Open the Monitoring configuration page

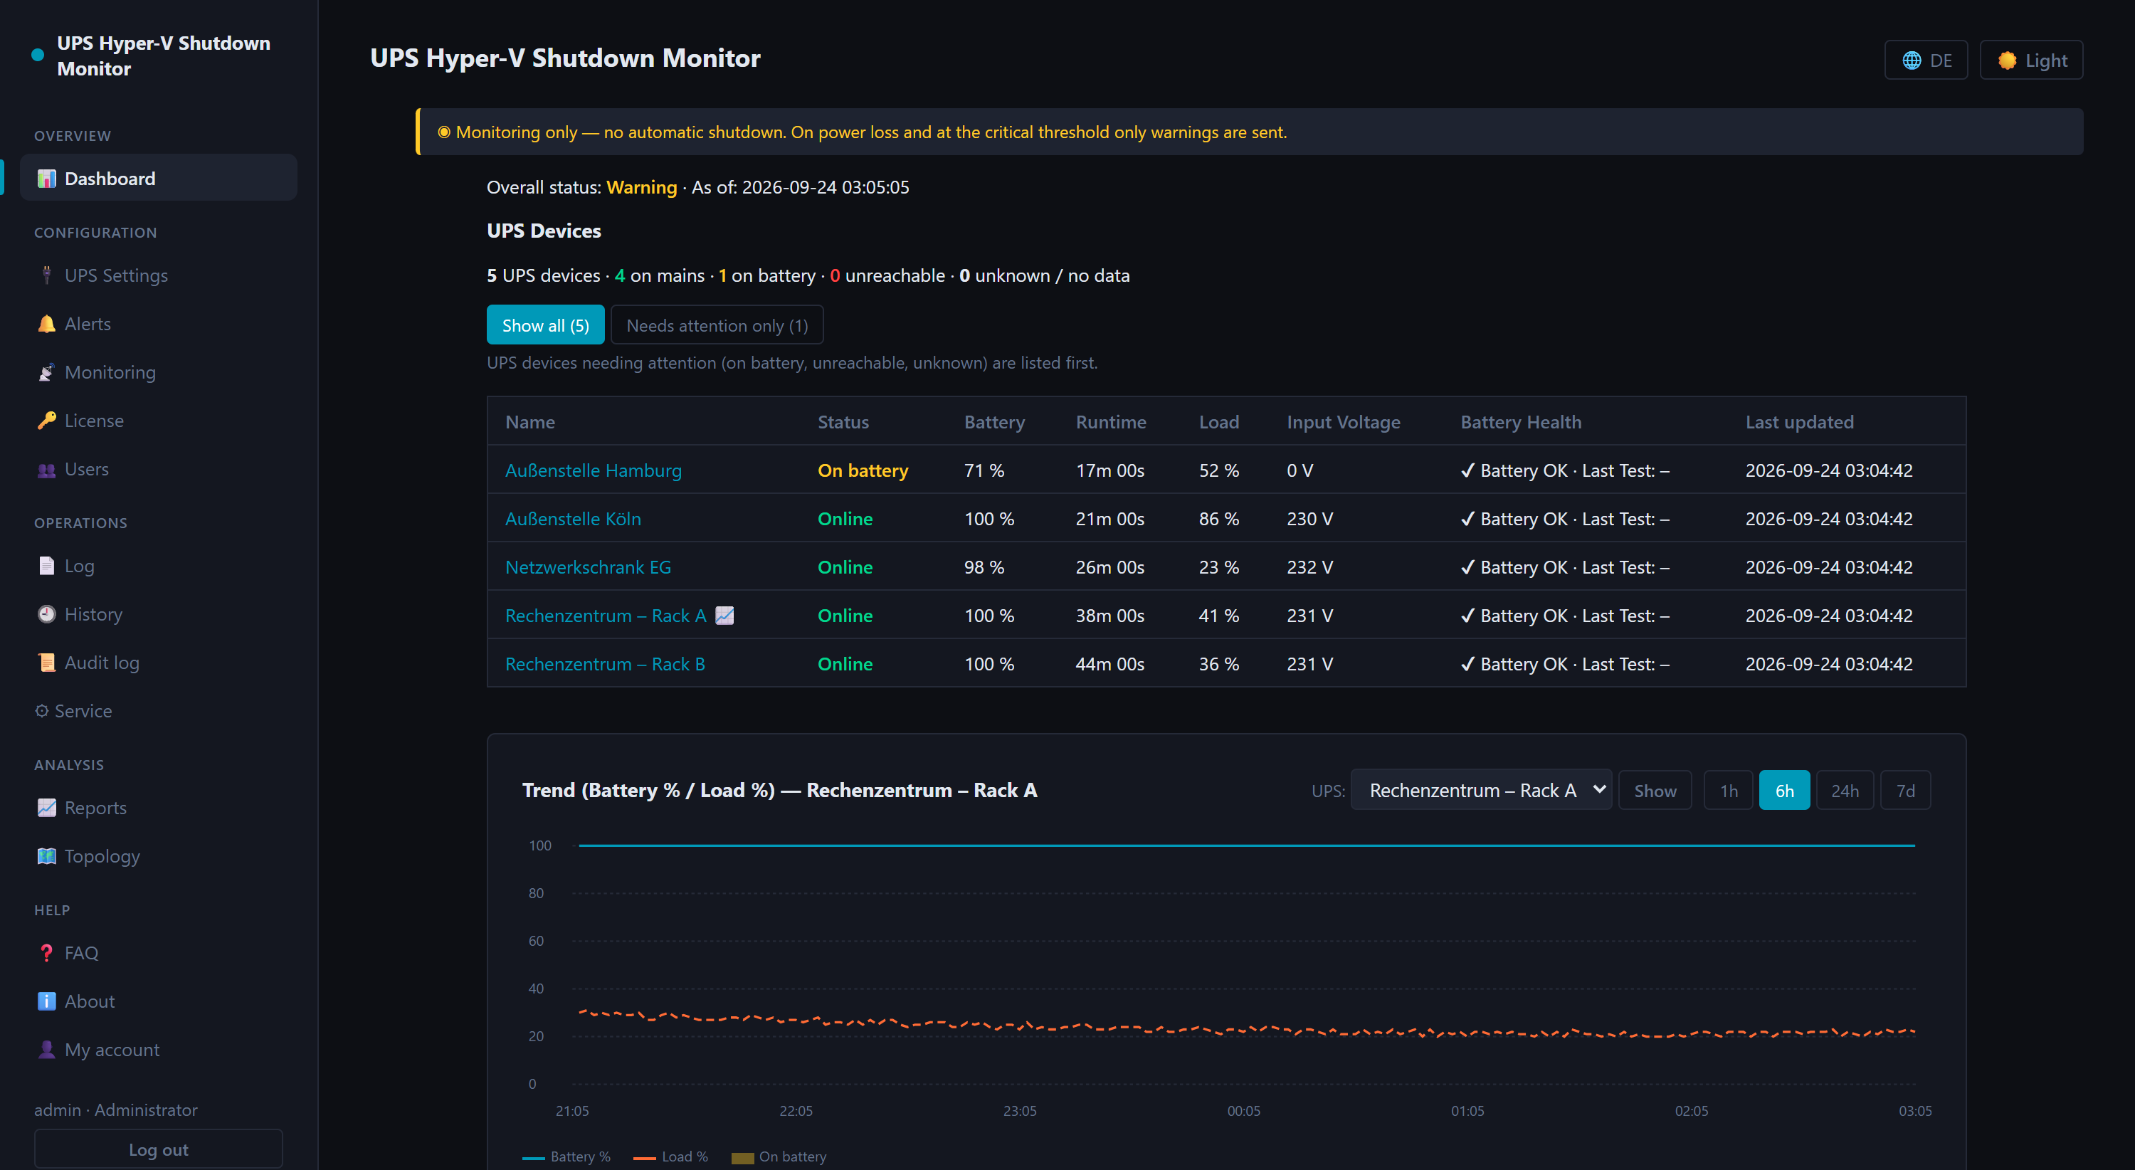[158, 372]
